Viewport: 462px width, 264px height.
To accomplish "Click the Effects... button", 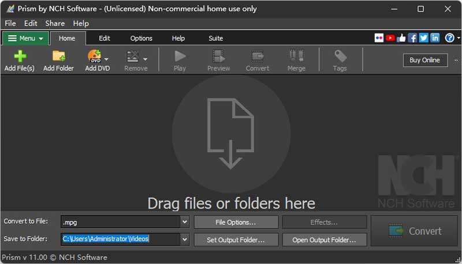I will (x=324, y=222).
